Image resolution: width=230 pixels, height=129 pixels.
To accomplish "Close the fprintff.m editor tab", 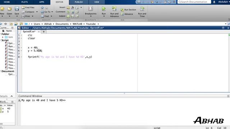I will tap(39, 32).
